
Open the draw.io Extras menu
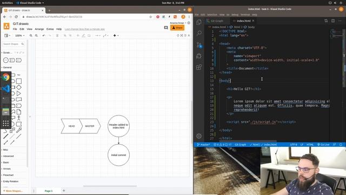50,29
